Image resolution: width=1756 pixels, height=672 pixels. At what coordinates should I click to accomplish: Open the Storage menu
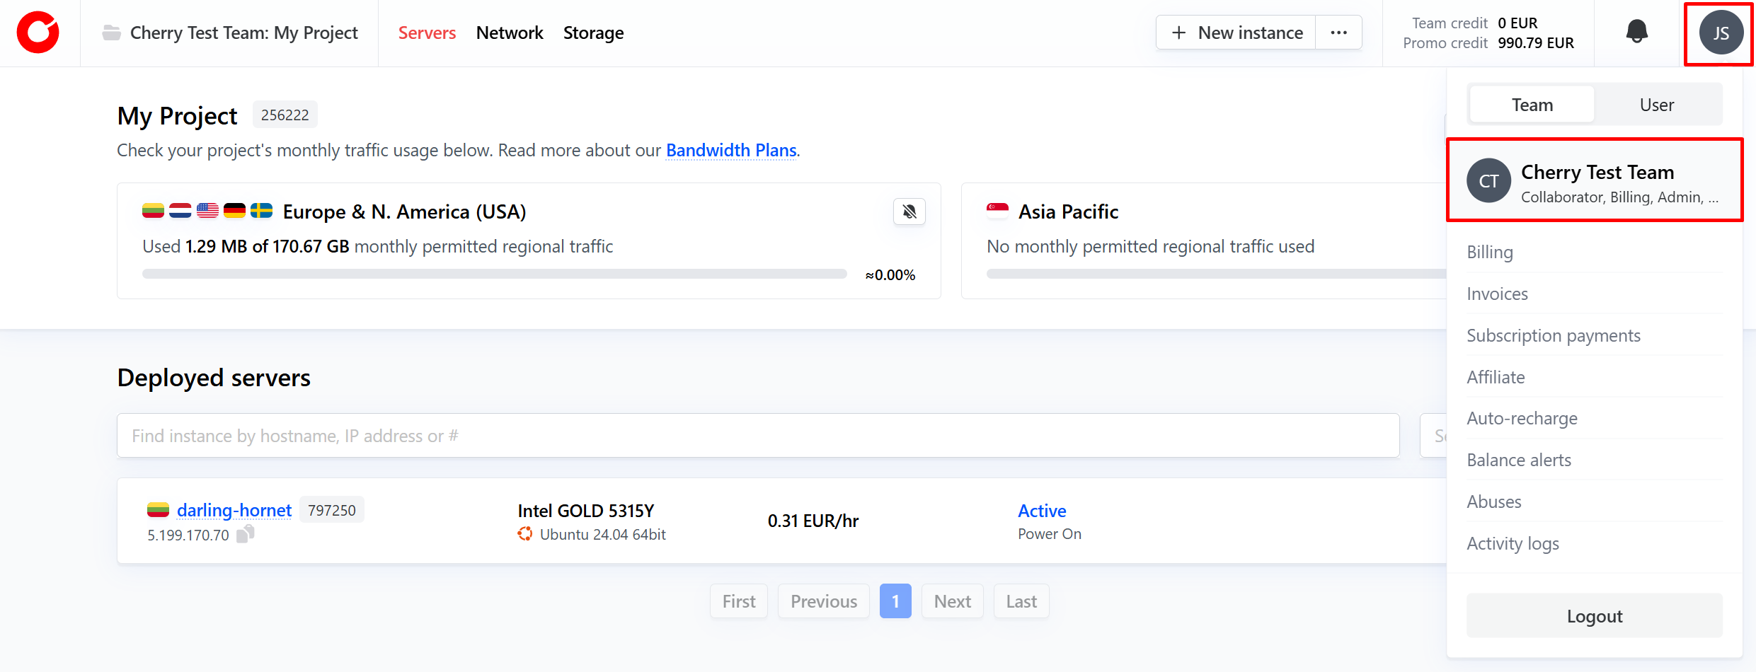pyautogui.click(x=593, y=33)
